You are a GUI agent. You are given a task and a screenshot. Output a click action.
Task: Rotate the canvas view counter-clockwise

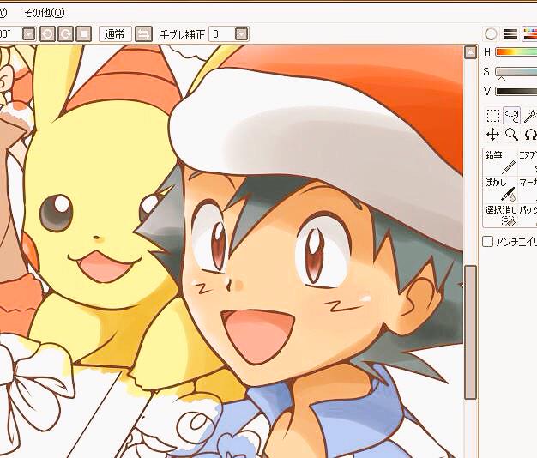47,34
